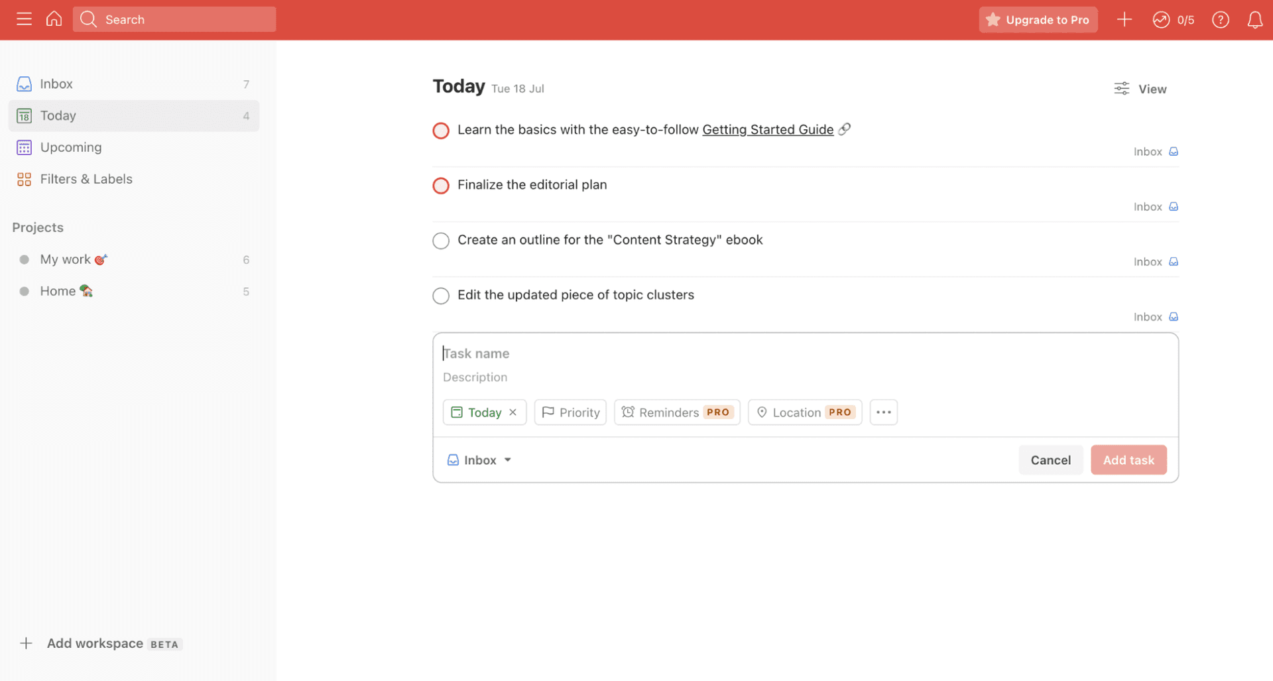
Task: Click the Search field in top bar
Action: point(174,19)
